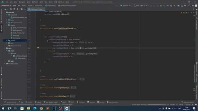This screenshot has height=111, width=198.
Task: Open the Help menu
Action: click(x=67, y=2)
